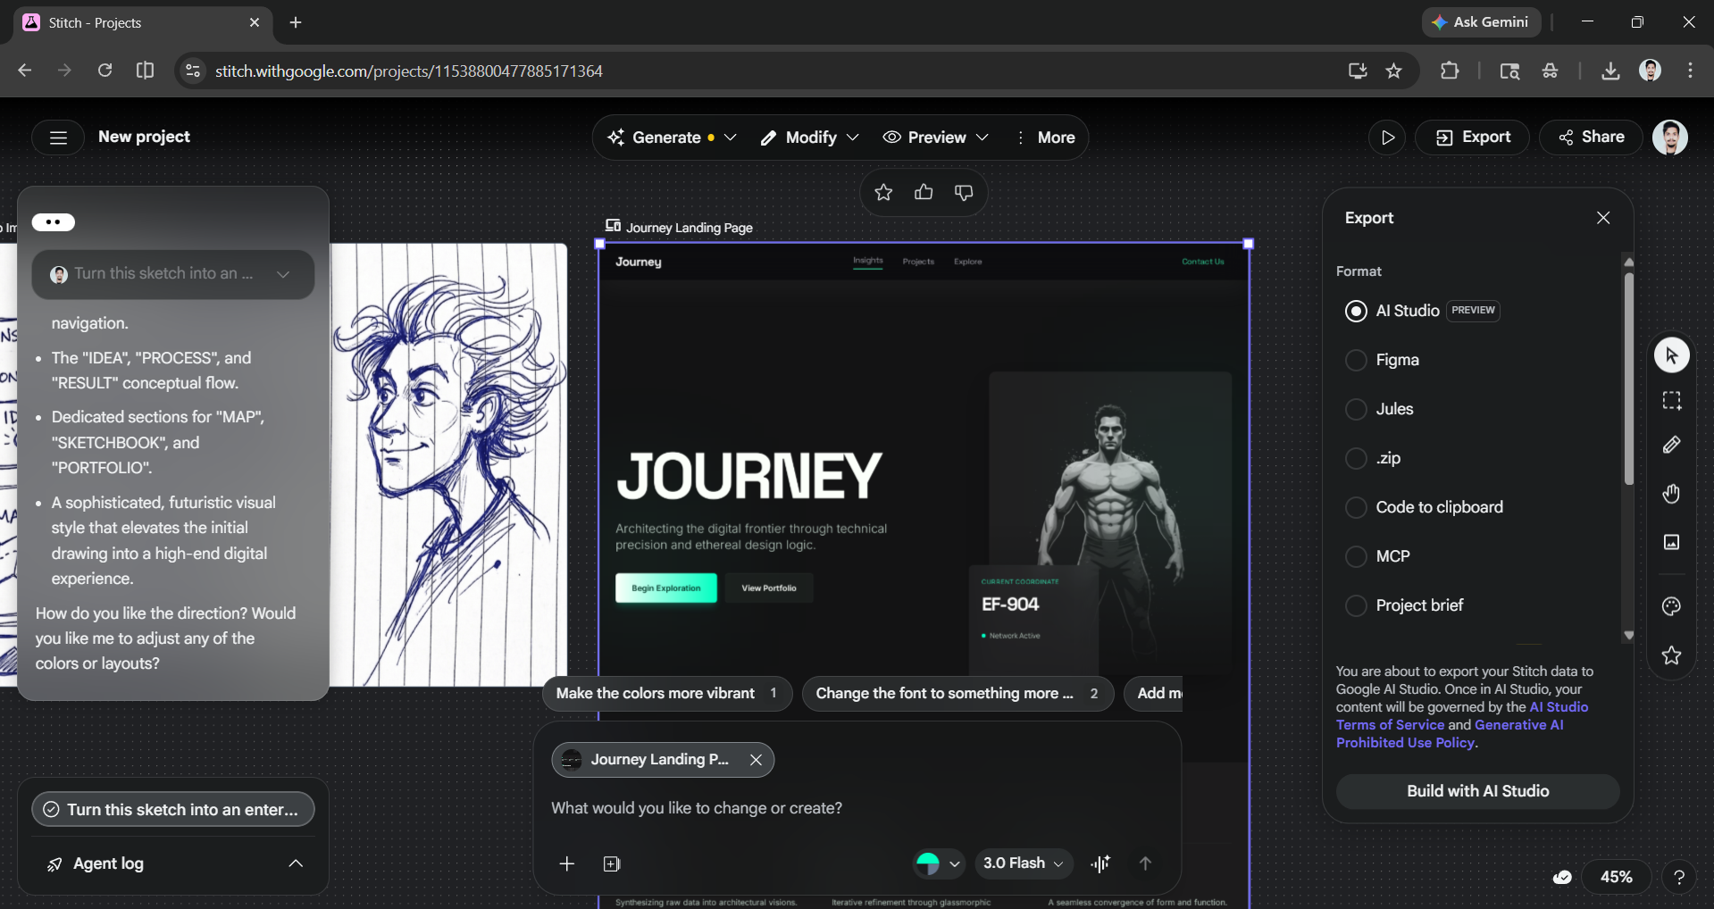
Task: Collapse the Agent log section
Action: [296, 863]
